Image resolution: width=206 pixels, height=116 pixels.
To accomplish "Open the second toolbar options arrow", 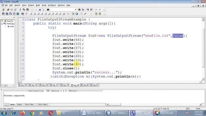I will 104,14.
